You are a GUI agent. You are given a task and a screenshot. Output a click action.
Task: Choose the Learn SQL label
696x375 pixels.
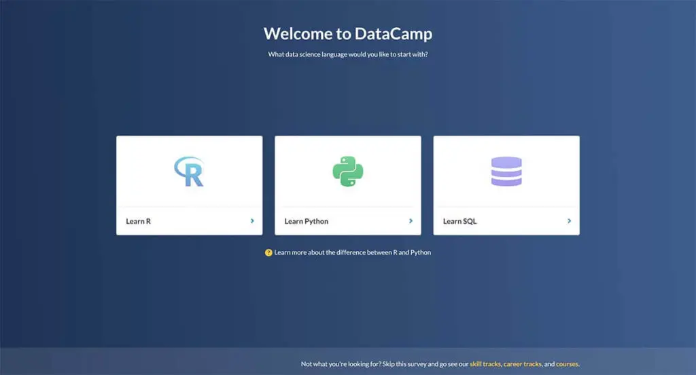[x=460, y=221]
